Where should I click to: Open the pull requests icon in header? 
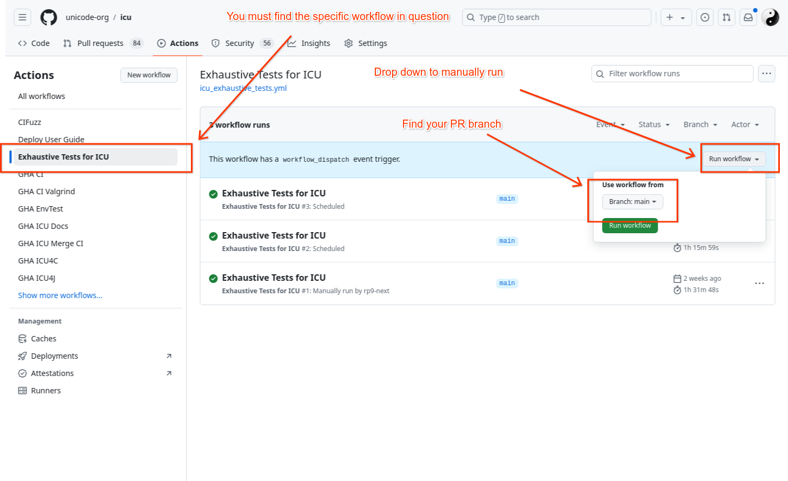click(726, 17)
